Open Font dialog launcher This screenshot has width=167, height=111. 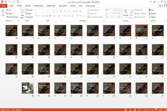click(x=62, y=21)
